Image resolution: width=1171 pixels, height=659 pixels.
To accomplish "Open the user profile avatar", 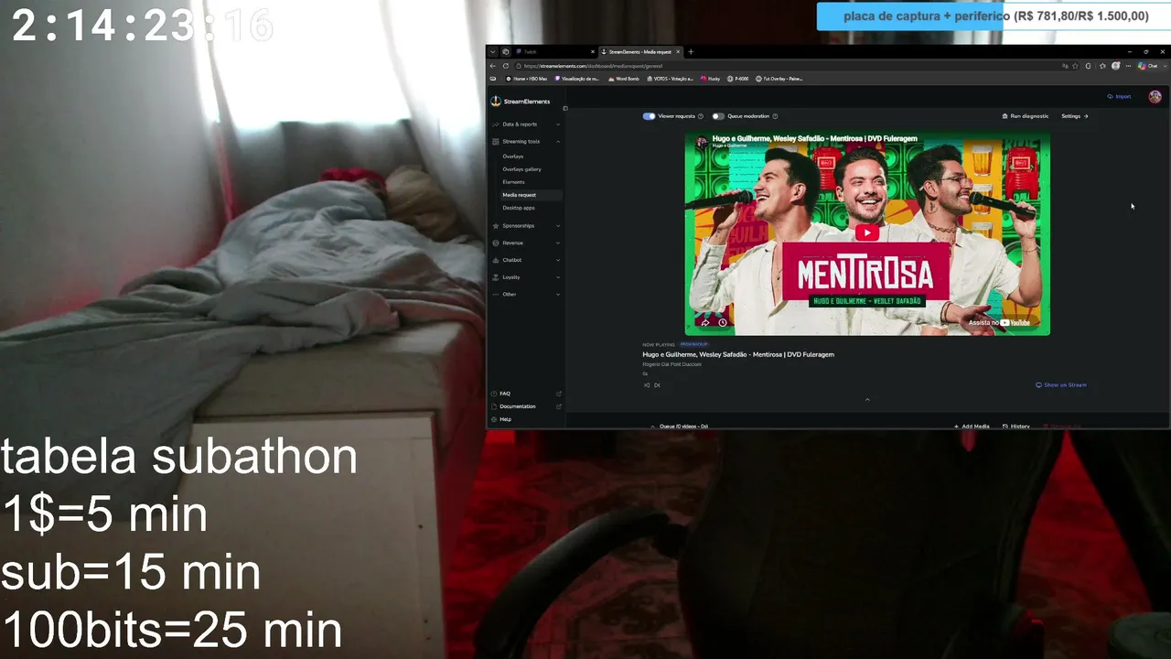I will tap(1155, 96).
